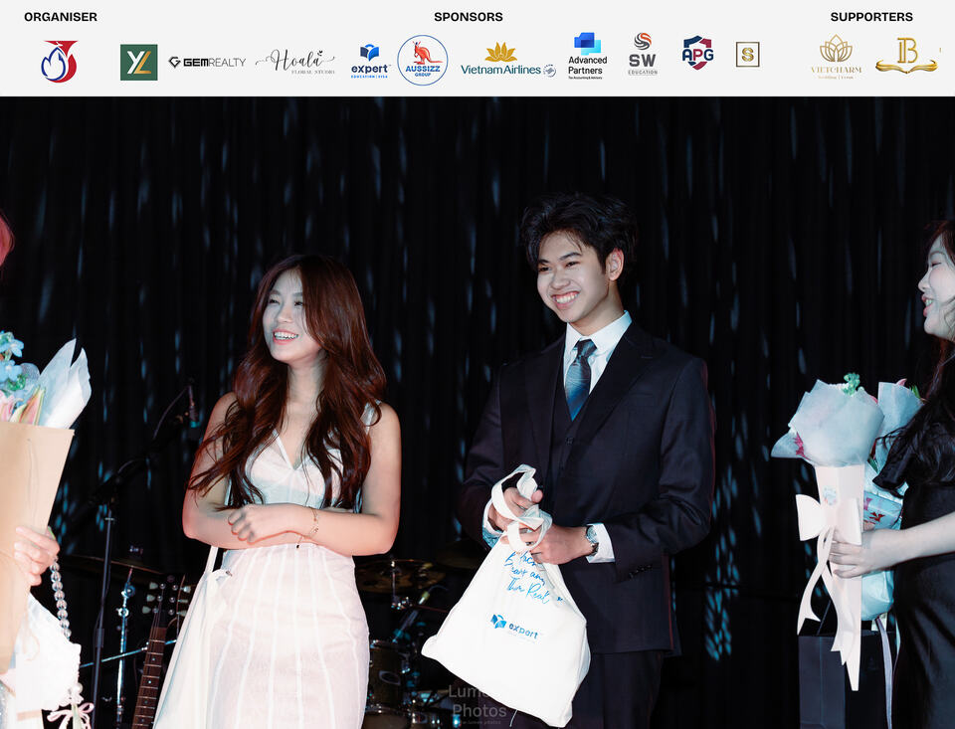Open the green YL sponsor logo
955x729 pixels.
[139, 62]
